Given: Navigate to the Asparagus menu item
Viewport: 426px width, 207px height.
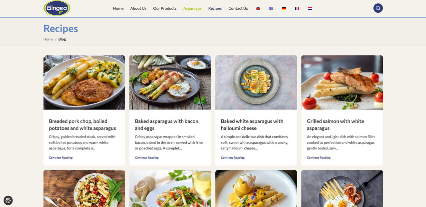Looking at the screenshot, I should 192,8.
